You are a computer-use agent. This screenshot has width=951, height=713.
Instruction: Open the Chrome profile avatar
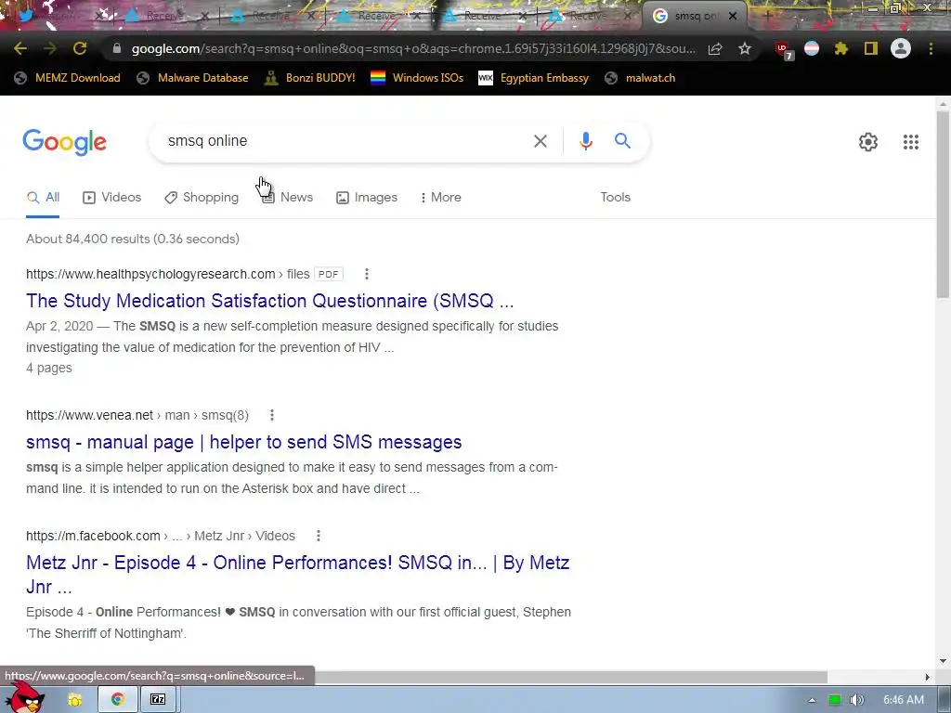pos(901,48)
